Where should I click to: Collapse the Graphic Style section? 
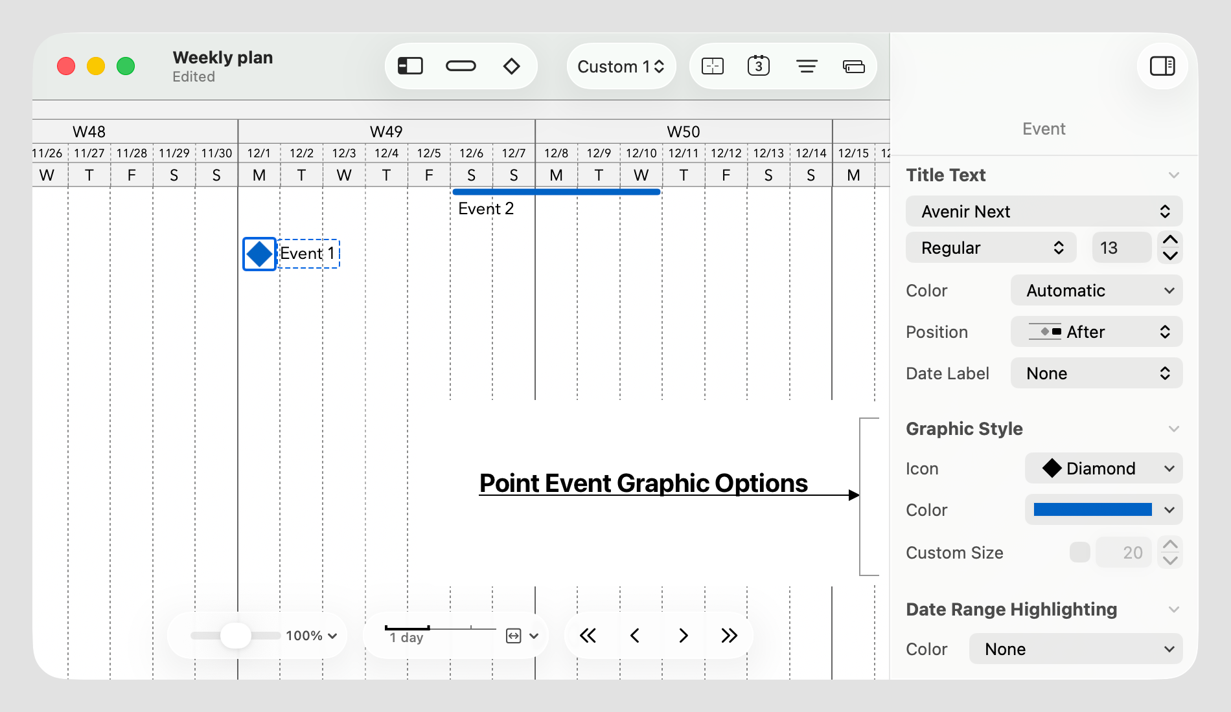1175,428
